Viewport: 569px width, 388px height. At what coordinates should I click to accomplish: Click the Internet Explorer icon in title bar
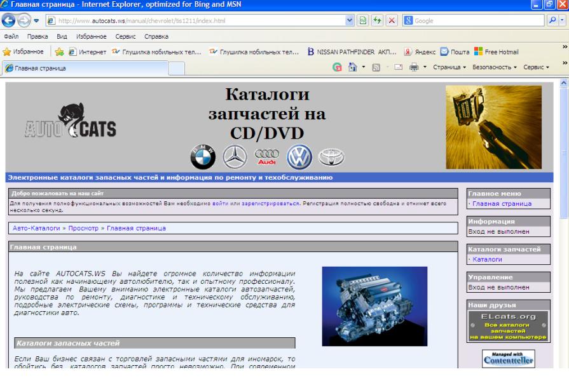[x=4, y=4]
